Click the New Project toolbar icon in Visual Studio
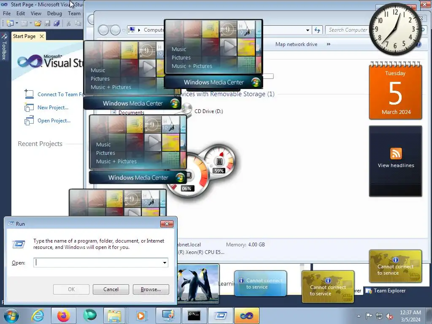The image size is (432, 324). pyautogui.click(x=10, y=24)
